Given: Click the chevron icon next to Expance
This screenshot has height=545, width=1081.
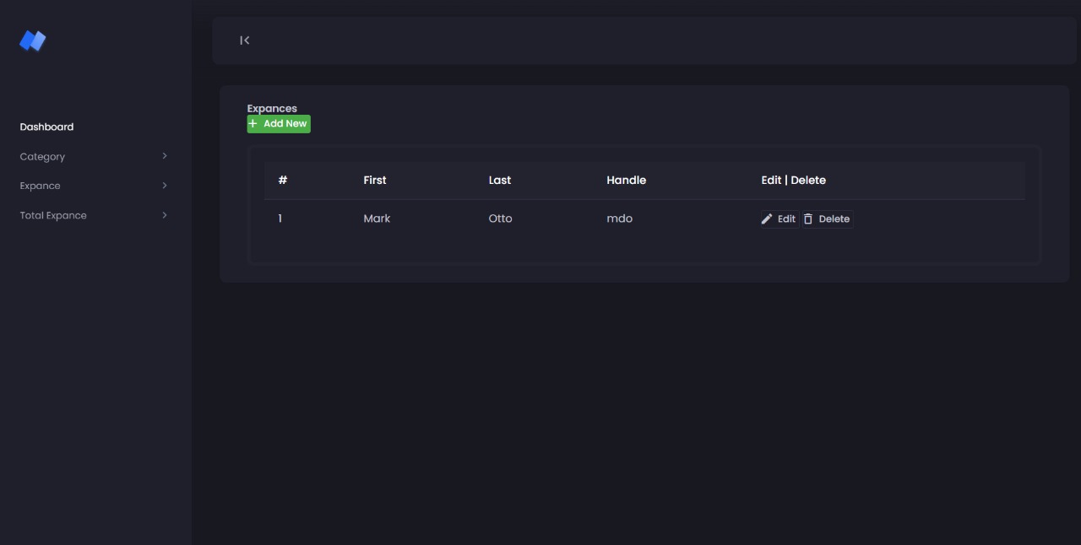Looking at the screenshot, I should click(165, 186).
